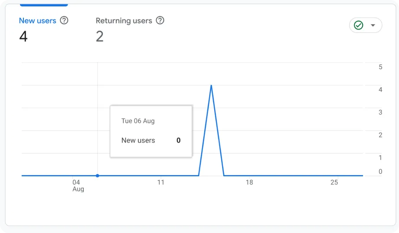Click the Returning users count of 2
This screenshot has height=233, width=399.
(100, 36)
